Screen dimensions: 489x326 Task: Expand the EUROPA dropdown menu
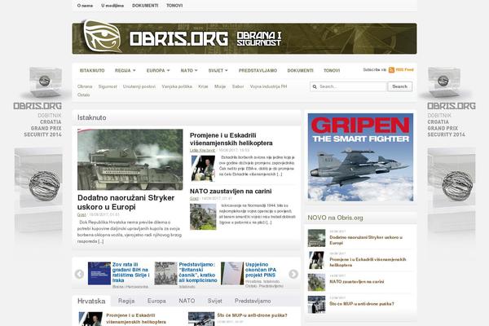158,71
